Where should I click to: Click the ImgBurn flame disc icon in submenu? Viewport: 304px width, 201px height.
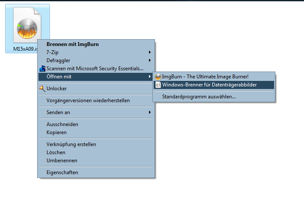158,77
